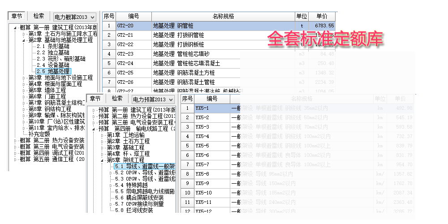Image resolution: width=448 pixels, height=224 pixels.
Task: Select 2.1 条形基础 tree item
Action: click(53, 46)
